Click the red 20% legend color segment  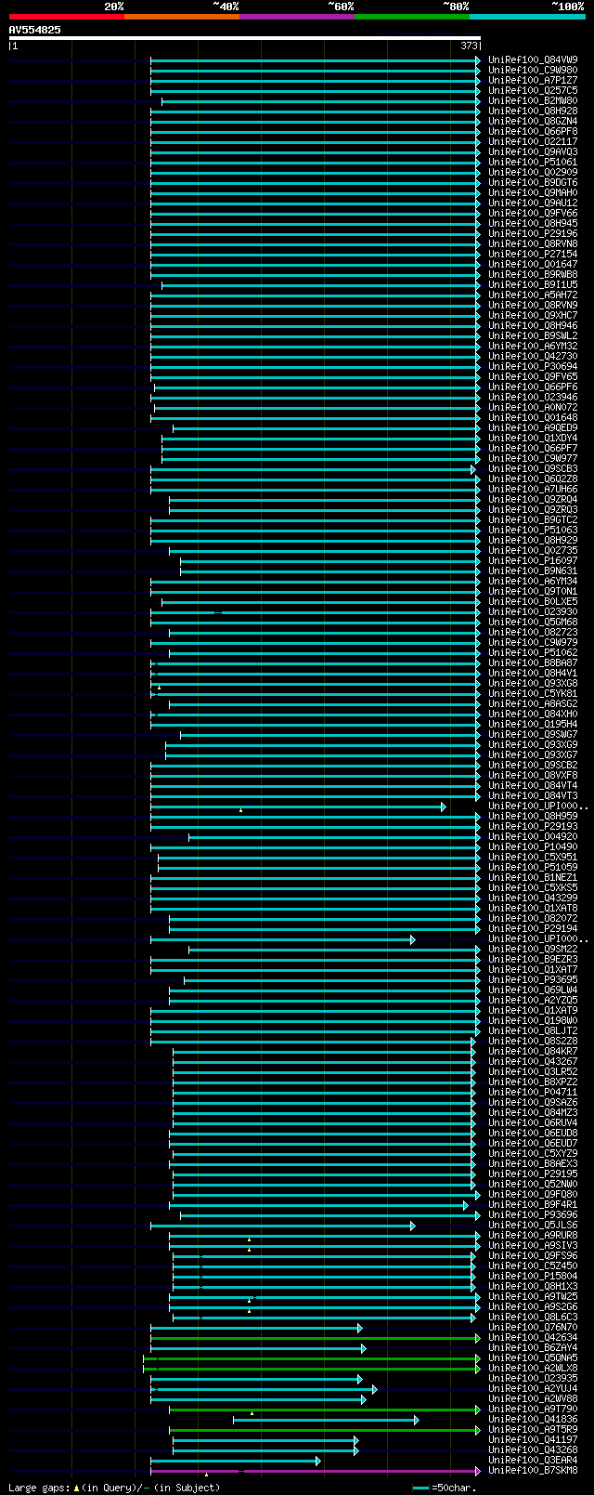67,17
